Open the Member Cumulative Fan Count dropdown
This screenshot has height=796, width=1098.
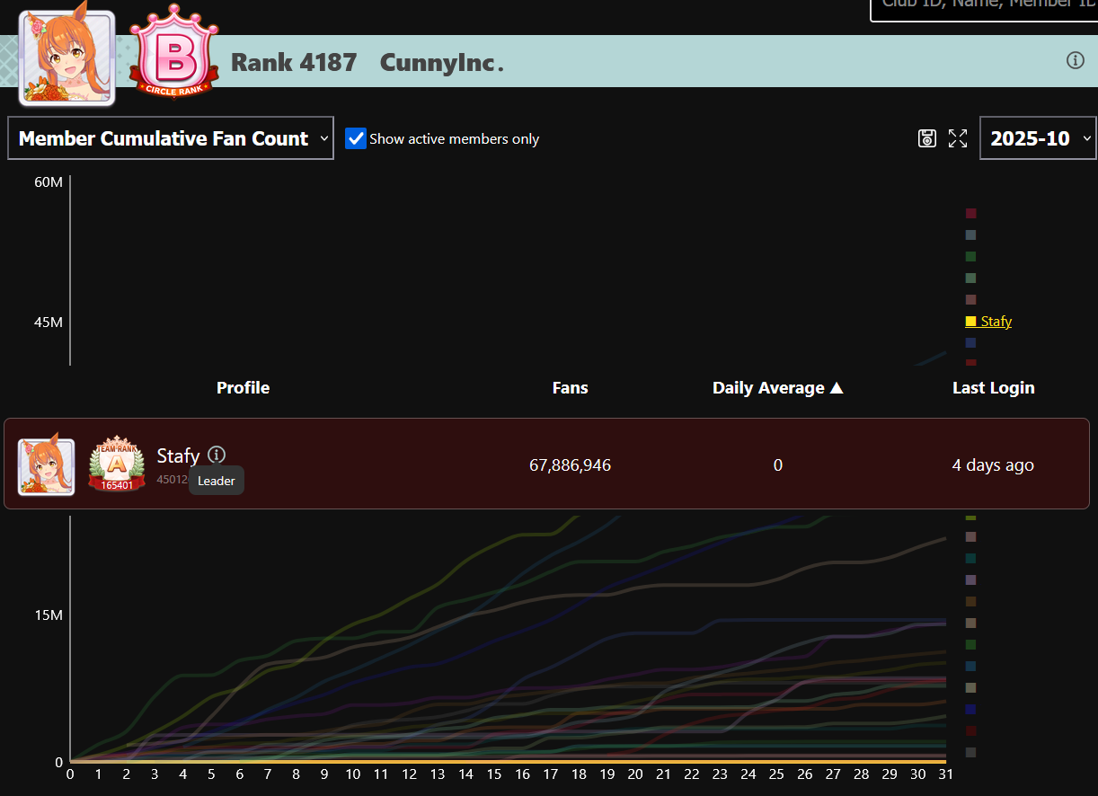[x=171, y=138]
